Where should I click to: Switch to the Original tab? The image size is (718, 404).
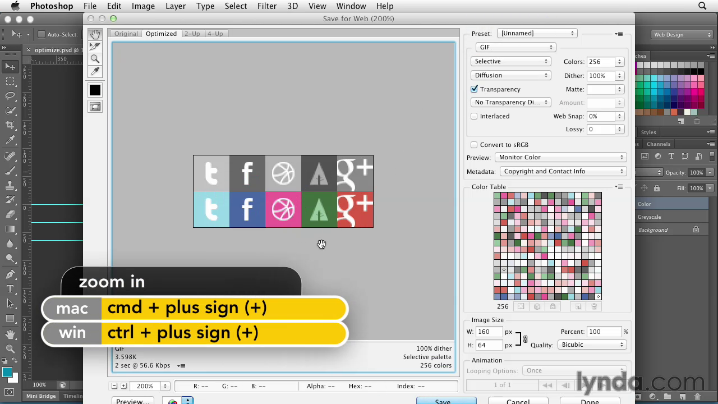(126, 34)
